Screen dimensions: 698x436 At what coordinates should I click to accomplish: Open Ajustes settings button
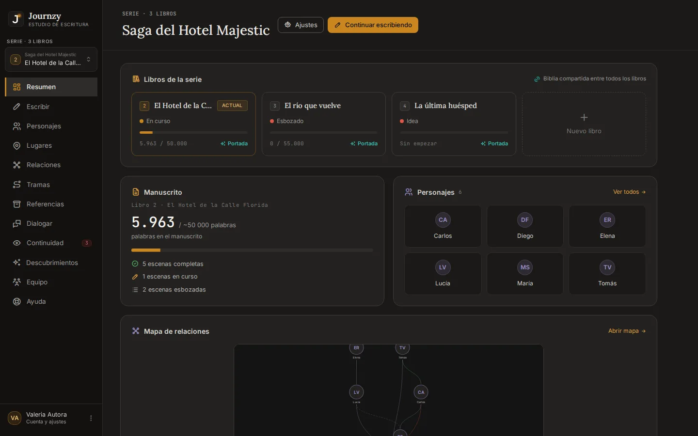coord(301,25)
